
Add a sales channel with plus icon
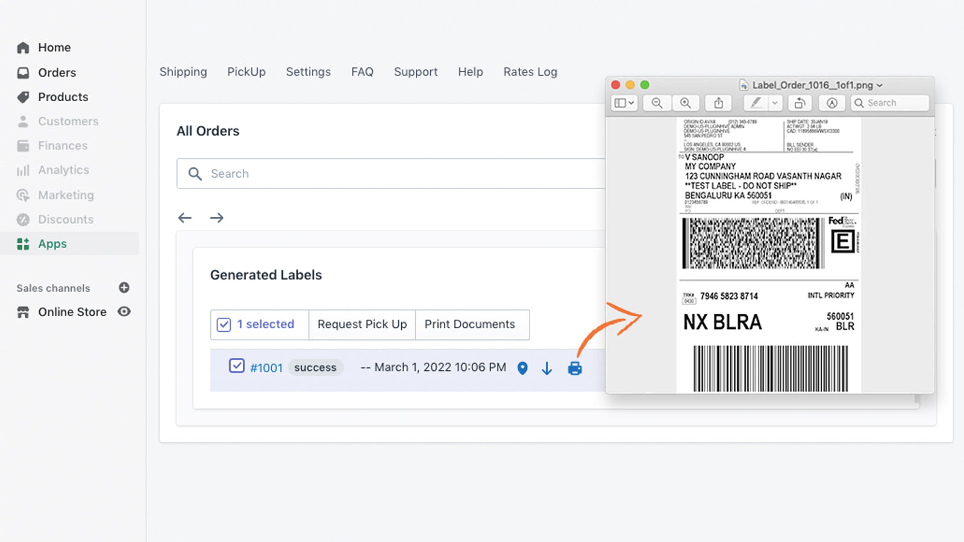click(124, 288)
